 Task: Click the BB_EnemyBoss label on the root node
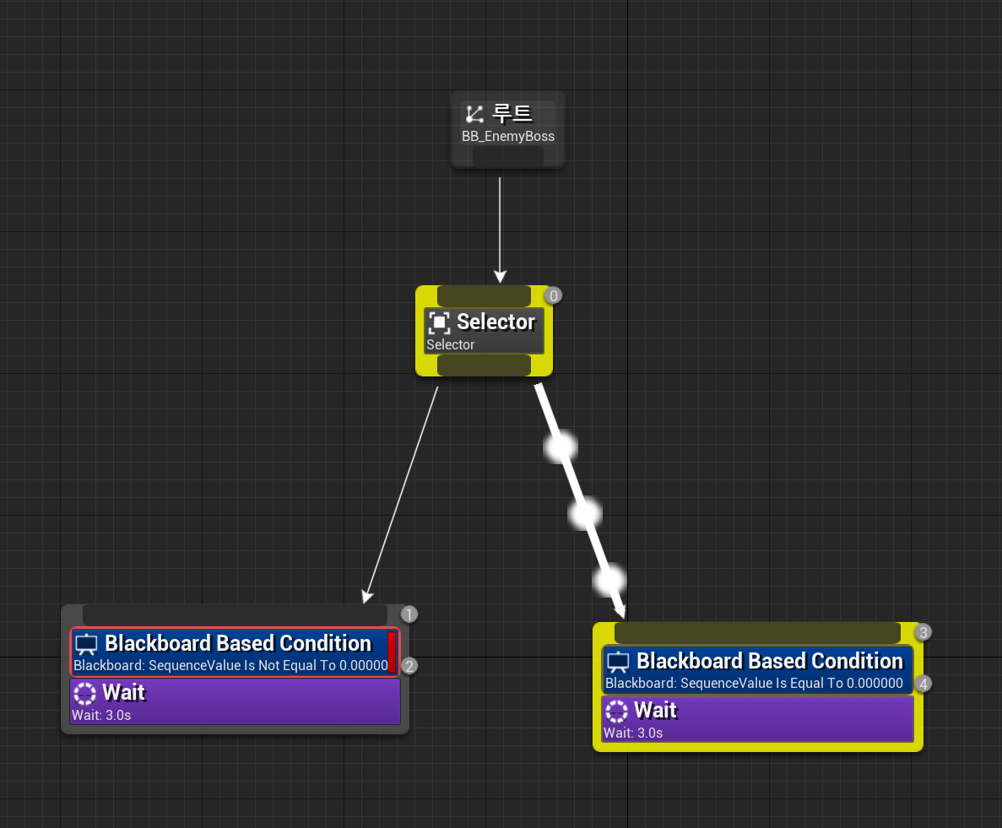(x=507, y=136)
